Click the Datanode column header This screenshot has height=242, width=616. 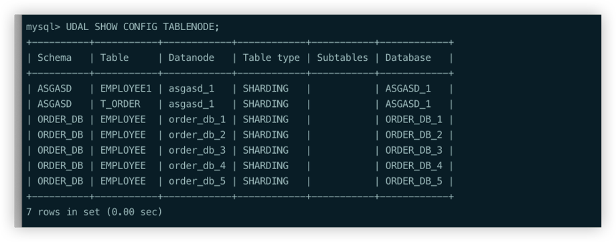191,57
